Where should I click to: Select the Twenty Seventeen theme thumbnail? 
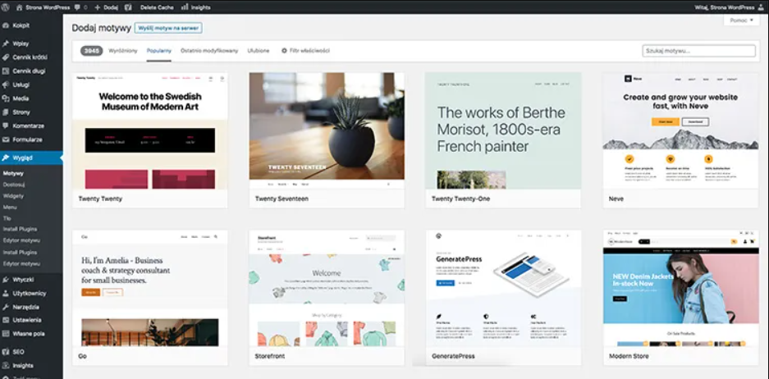pos(327,131)
